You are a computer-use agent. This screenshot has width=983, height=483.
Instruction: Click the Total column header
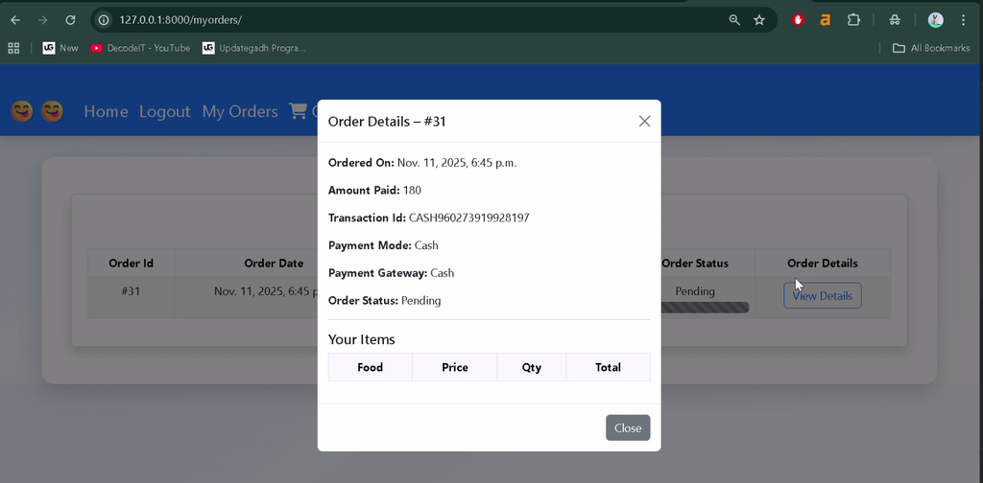point(608,367)
